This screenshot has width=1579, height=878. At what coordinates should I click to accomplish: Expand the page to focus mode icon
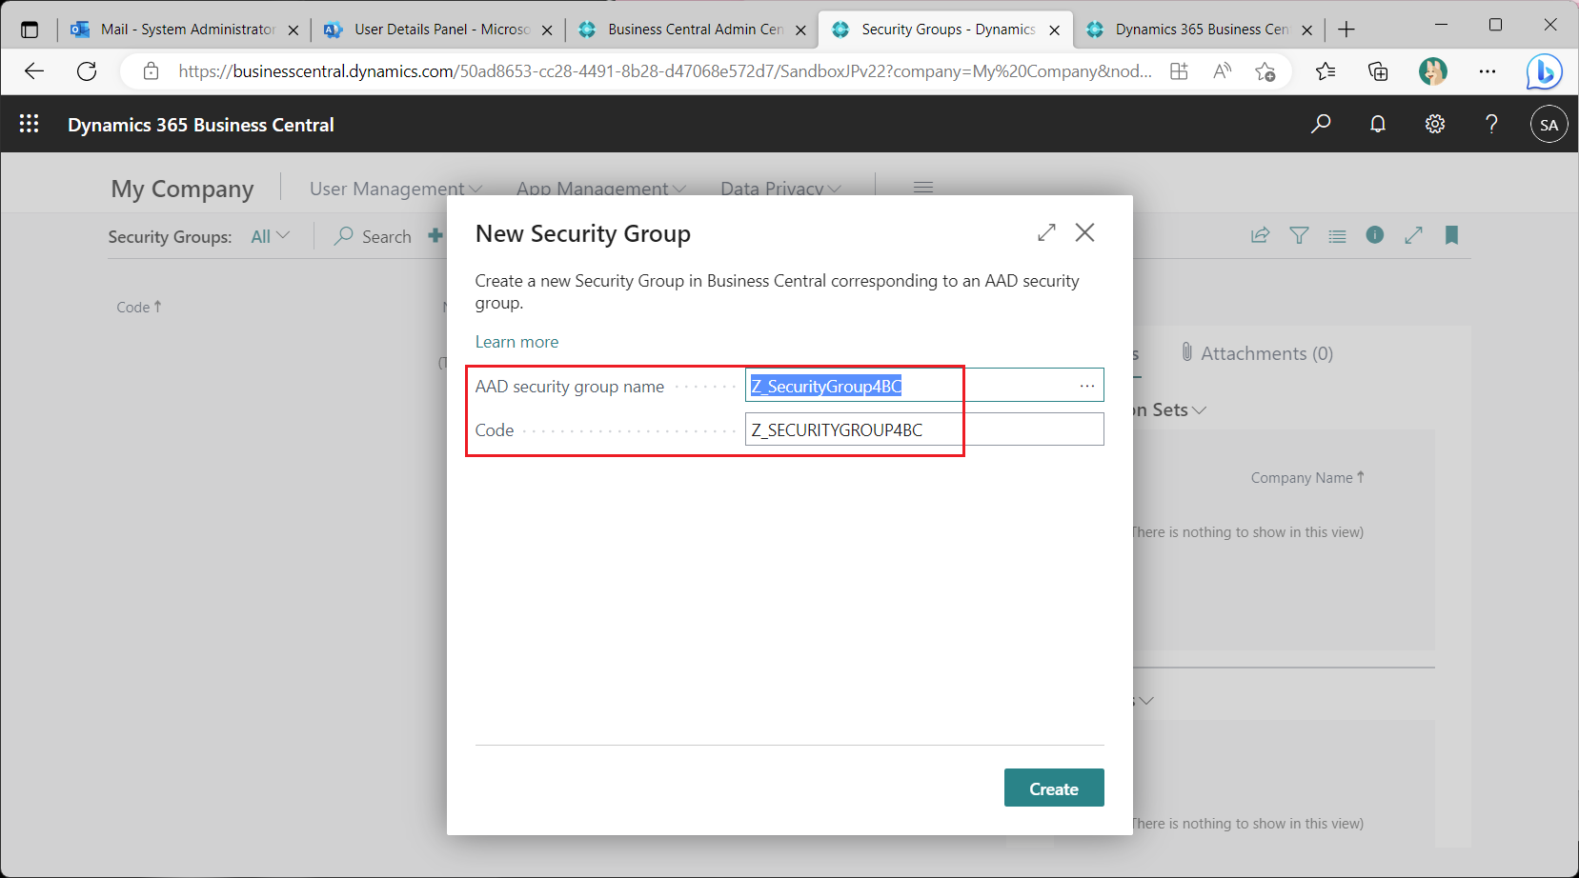1413,235
